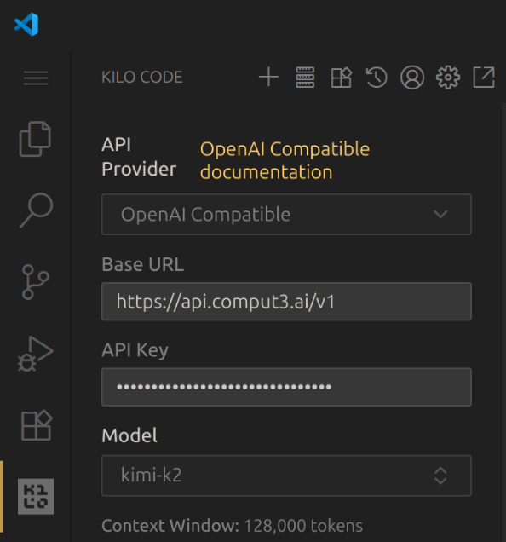Click the API Key password field
The height and width of the screenshot is (542, 506).
tap(286, 387)
